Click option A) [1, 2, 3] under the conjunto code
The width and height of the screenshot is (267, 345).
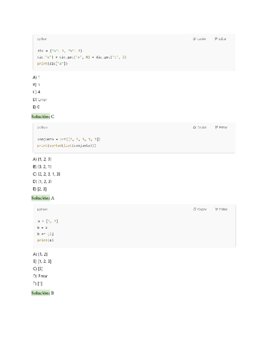click(42, 159)
